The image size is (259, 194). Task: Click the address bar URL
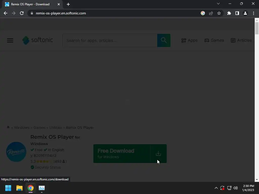61,13
